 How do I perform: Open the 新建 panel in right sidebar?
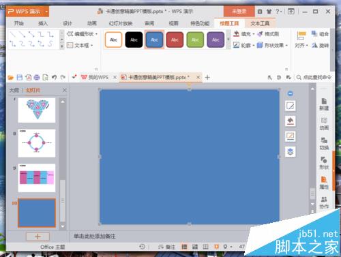(x=324, y=104)
